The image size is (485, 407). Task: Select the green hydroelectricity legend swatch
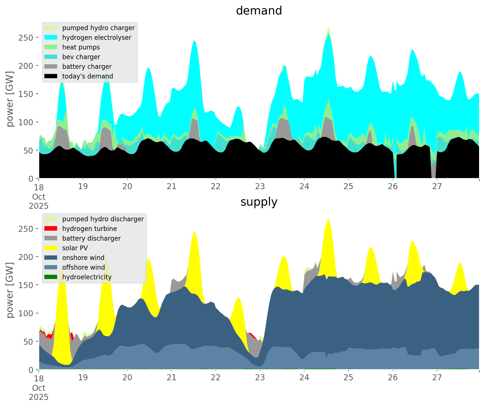click(x=51, y=277)
